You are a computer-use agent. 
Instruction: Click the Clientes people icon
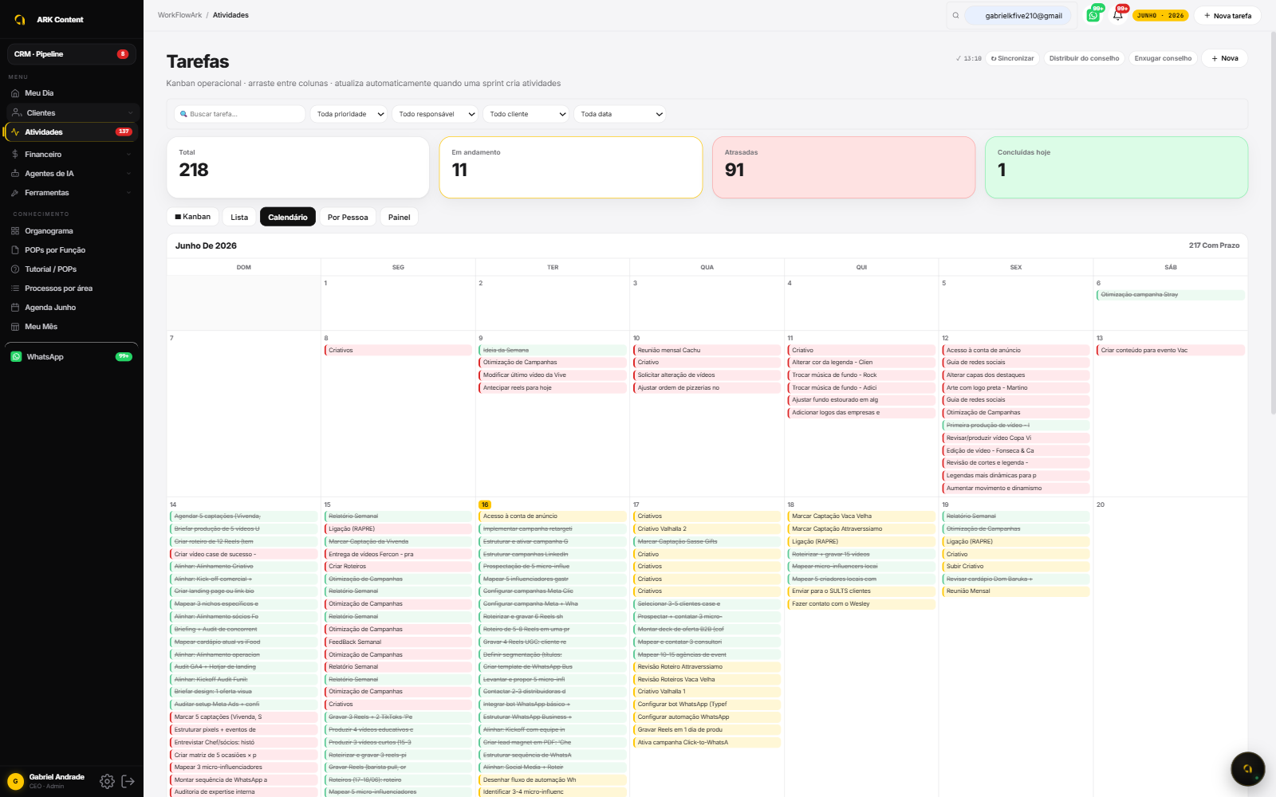click(17, 113)
